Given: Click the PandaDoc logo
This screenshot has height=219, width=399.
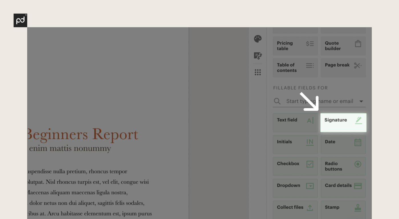Looking at the screenshot, I should coord(20,20).
